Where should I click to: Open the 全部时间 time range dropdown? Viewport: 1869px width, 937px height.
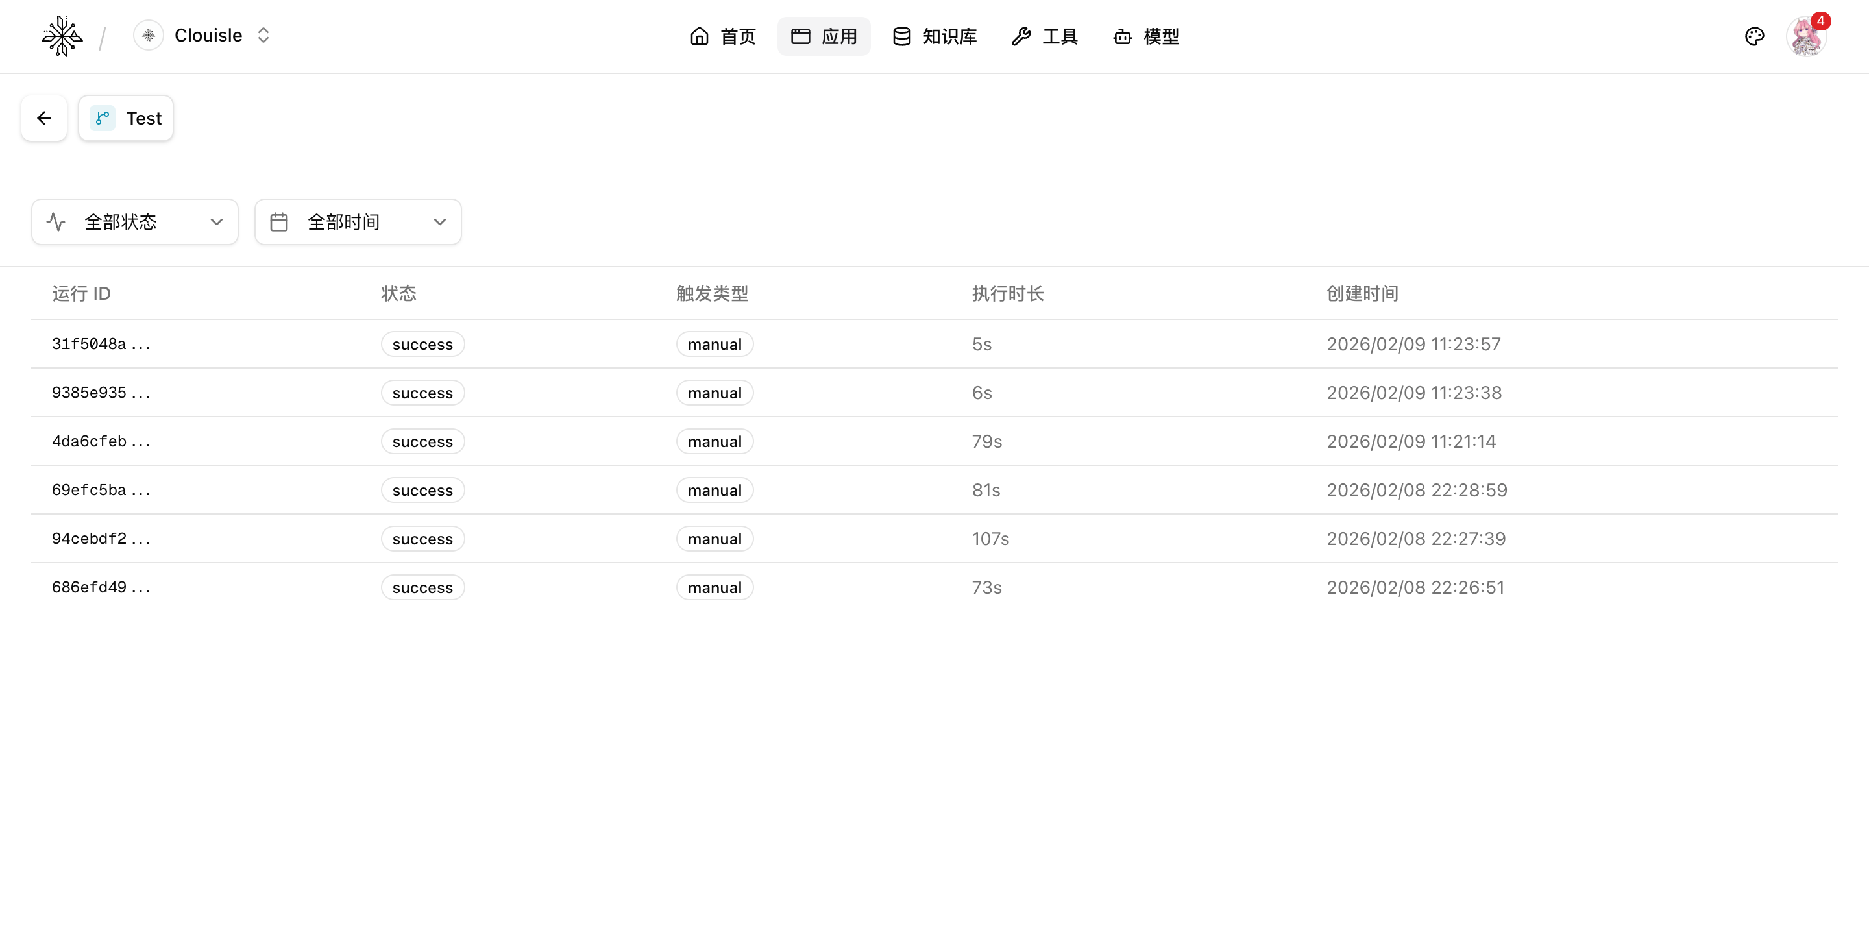(x=358, y=222)
